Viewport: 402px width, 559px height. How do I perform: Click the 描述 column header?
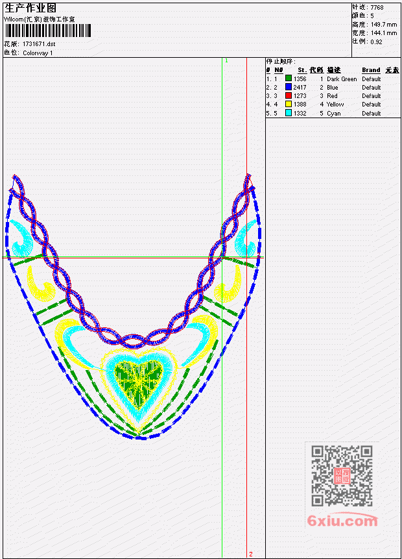[x=334, y=70]
